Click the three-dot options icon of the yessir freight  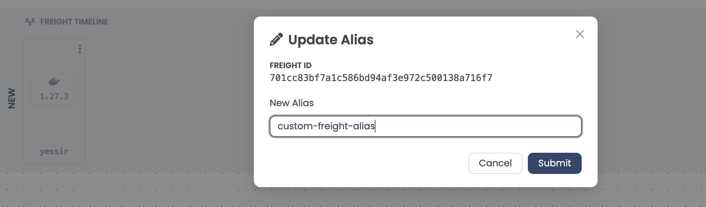(79, 49)
